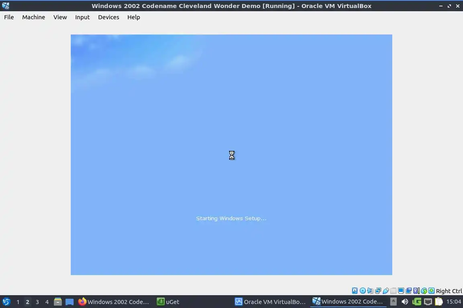This screenshot has width=463, height=308.
Task: Open the View menu
Action: pyautogui.click(x=60, y=17)
